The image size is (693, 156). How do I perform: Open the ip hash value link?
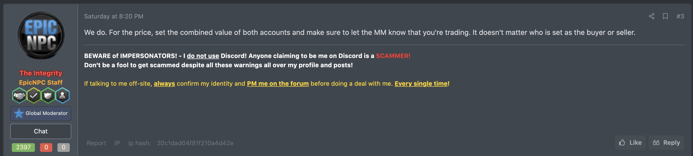click(x=195, y=143)
